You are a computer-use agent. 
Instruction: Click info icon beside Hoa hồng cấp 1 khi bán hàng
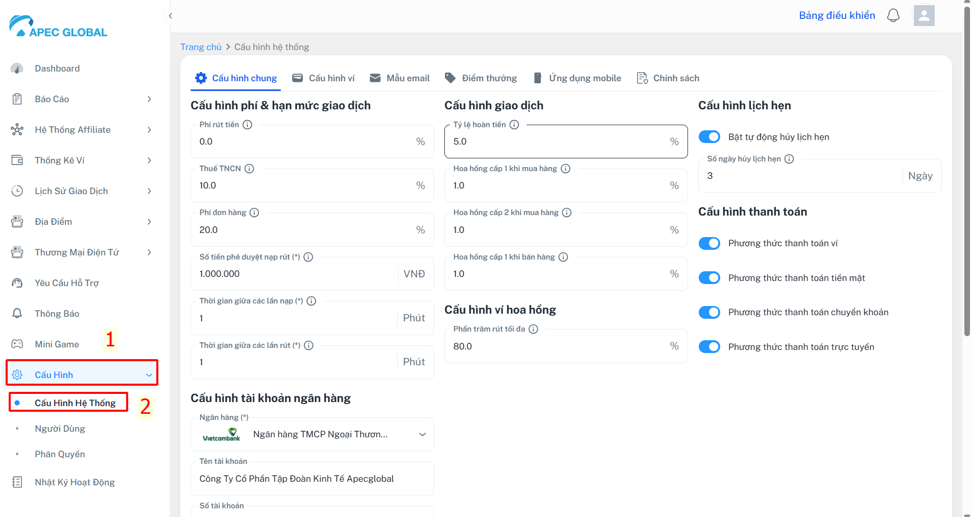pyautogui.click(x=563, y=257)
